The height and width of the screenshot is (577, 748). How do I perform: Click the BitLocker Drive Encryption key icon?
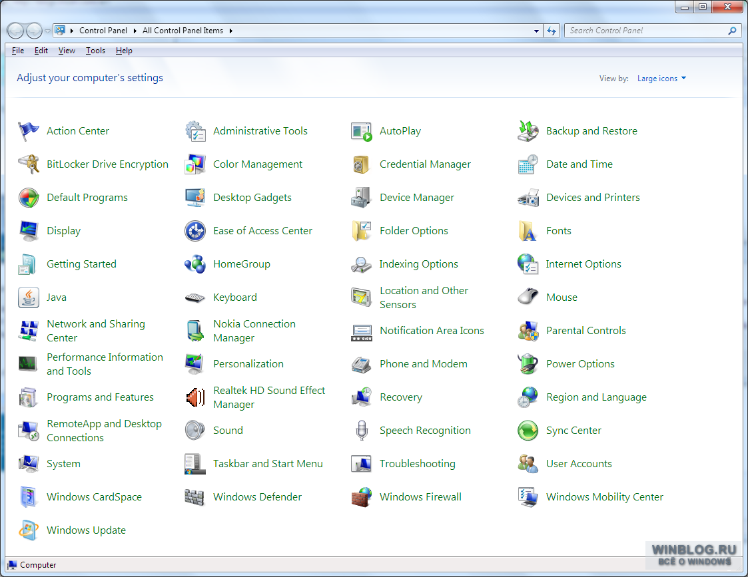click(x=28, y=164)
